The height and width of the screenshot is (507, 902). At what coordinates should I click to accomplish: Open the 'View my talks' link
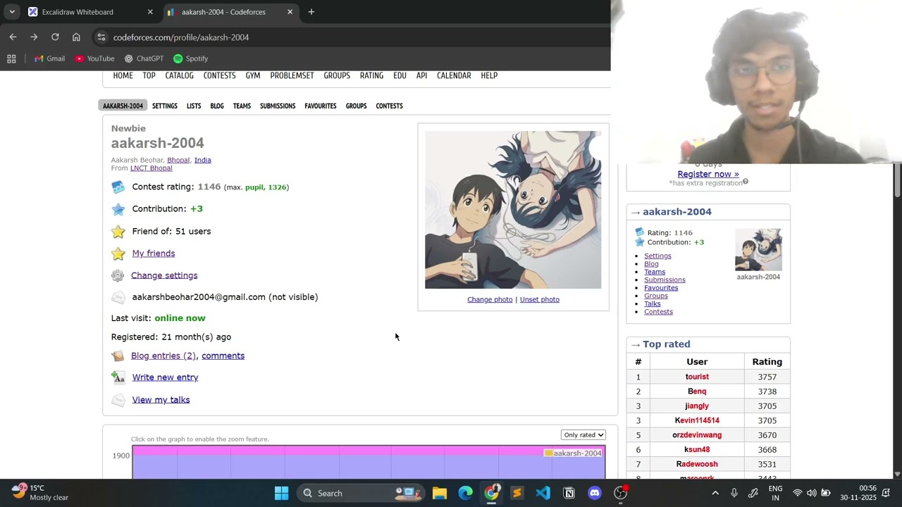[161, 400]
